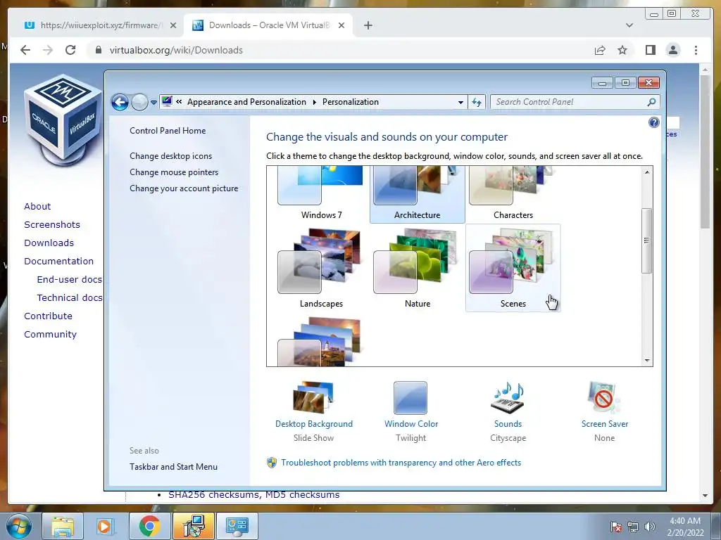Open Chrome profile icon
The height and width of the screenshot is (540, 721).
coord(672,50)
